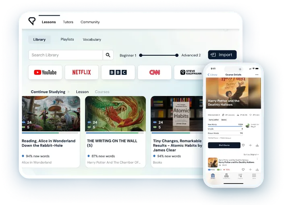Tap the heart icon beside Start Course
Viewport: 286px width, 205px height.
coord(243,145)
